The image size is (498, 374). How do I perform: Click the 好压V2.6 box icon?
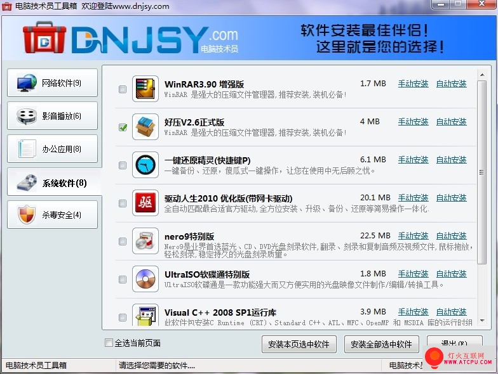click(145, 127)
